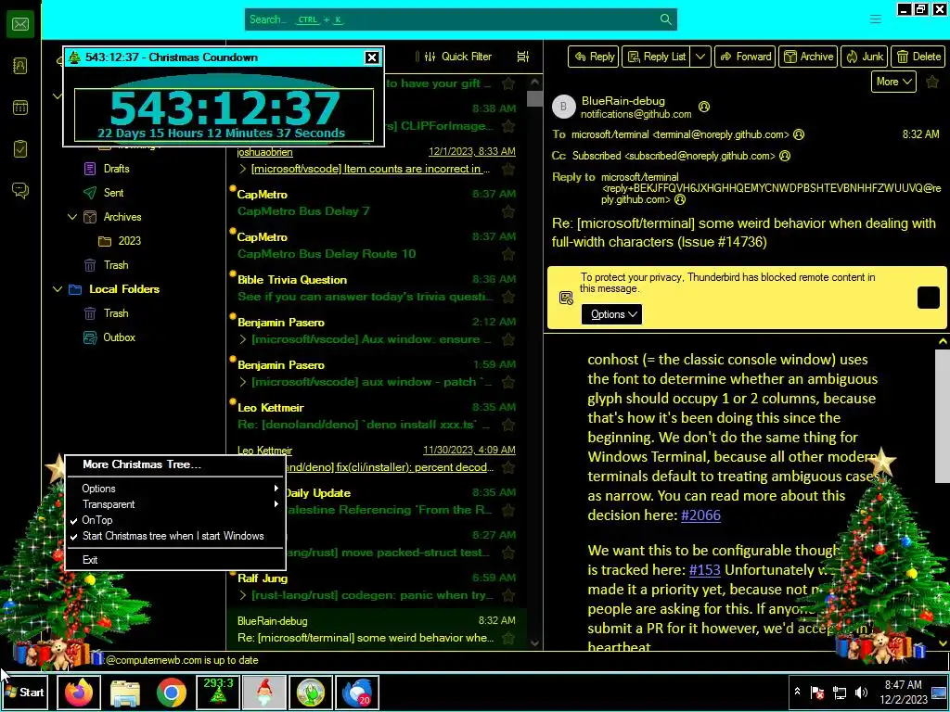Viewport: 950px width, 712px height.
Task: Open Sent folder
Action: pyautogui.click(x=113, y=193)
